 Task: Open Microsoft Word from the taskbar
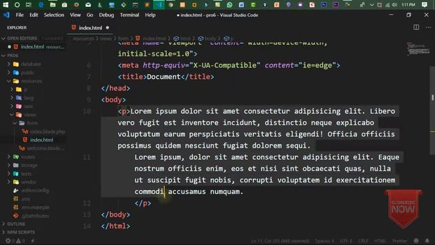tap(241, 5)
